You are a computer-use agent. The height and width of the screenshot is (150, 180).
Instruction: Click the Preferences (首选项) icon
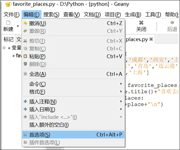point(25,135)
